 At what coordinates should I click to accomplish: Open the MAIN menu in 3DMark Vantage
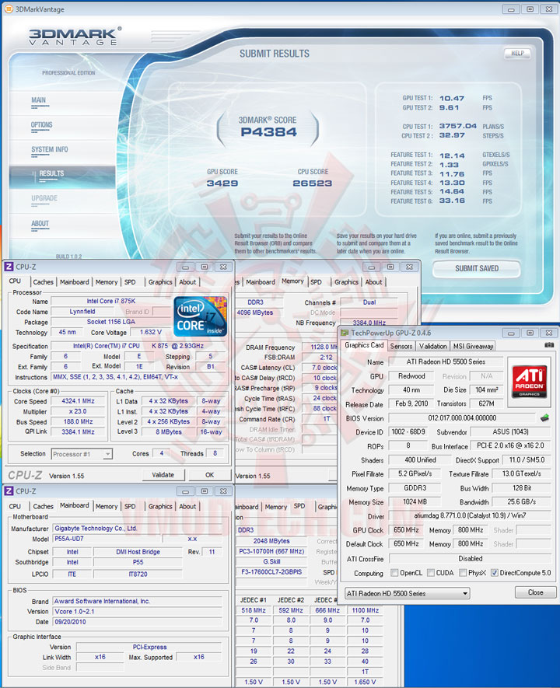39,100
